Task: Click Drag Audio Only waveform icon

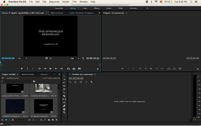Action: coord(51,58)
